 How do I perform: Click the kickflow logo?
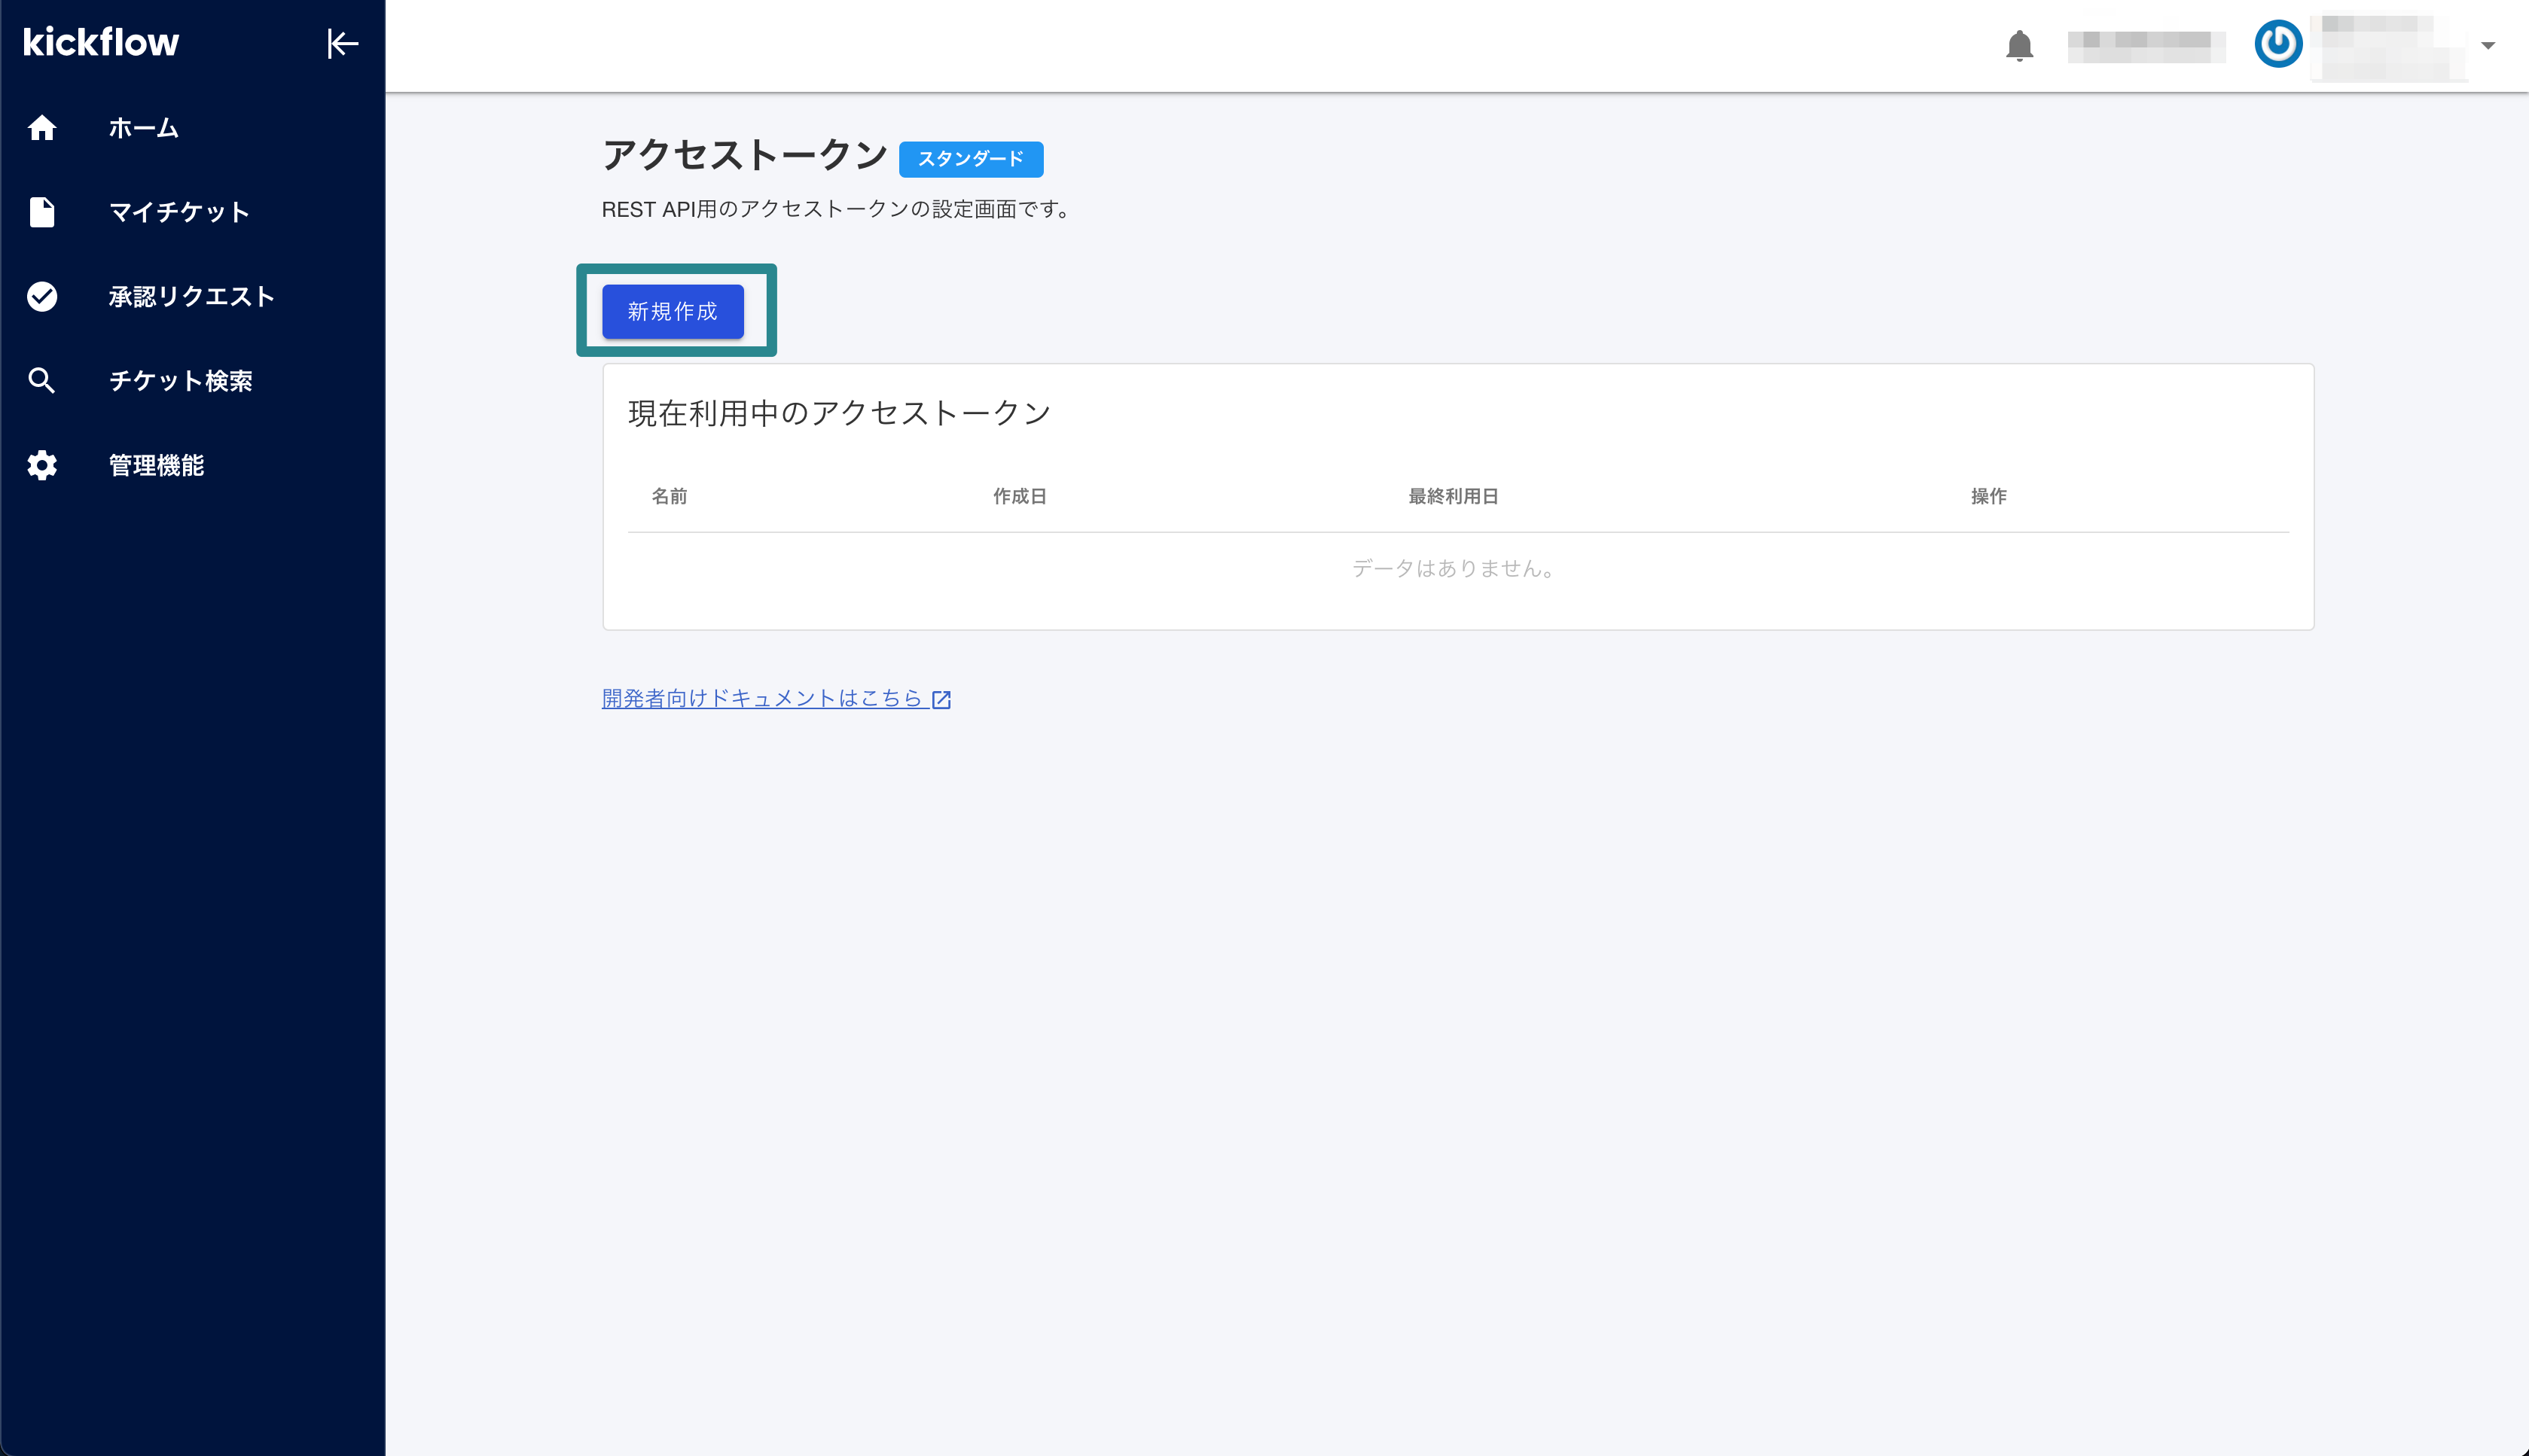tap(101, 42)
